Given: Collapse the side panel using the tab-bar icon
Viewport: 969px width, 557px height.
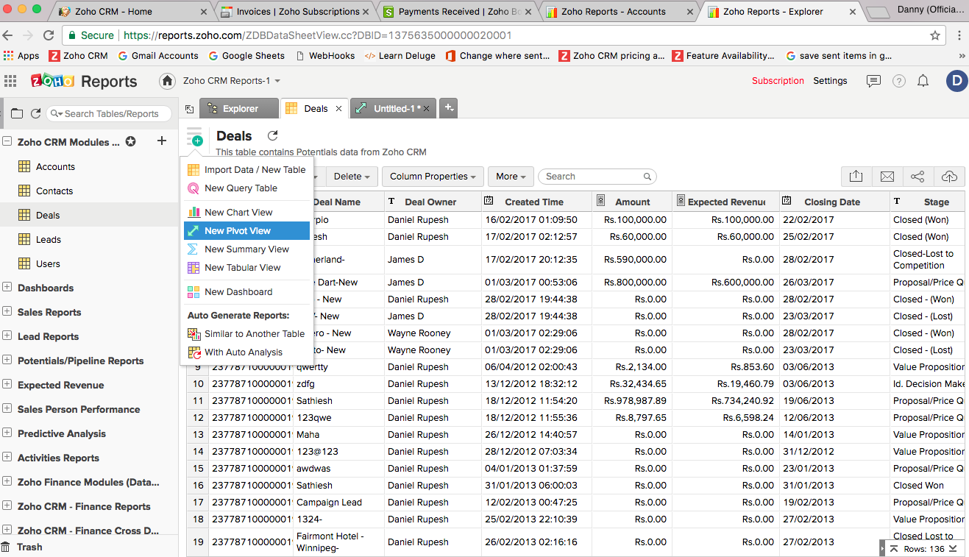Looking at the screenshot, I should 190,109.
